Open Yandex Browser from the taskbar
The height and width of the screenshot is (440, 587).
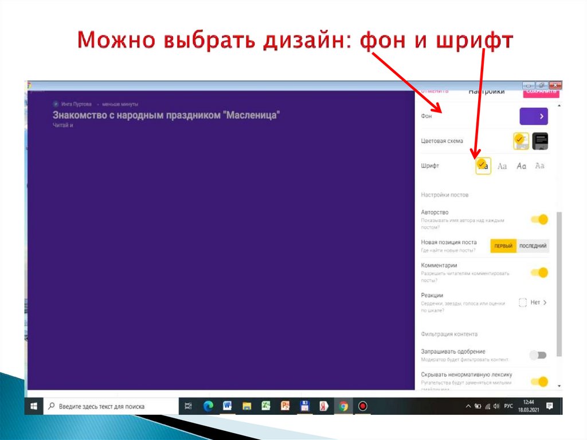[324, 406]
